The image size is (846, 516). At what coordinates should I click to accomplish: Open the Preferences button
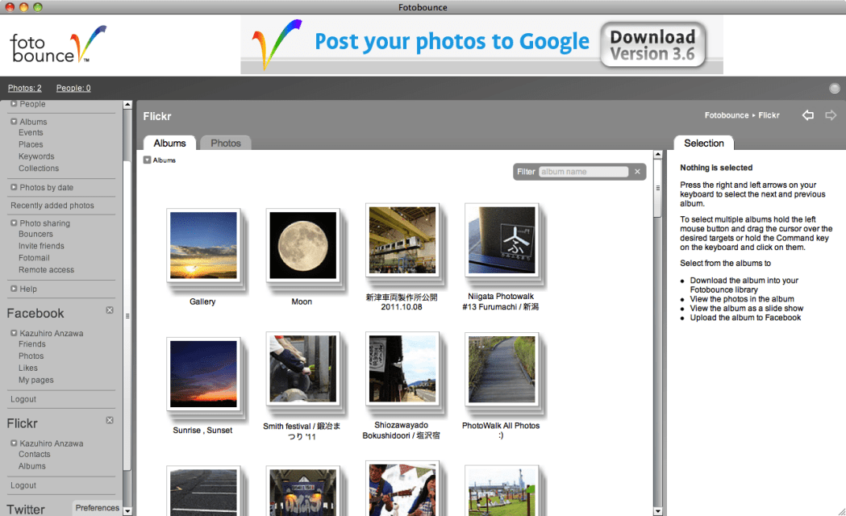coord(97,508)
